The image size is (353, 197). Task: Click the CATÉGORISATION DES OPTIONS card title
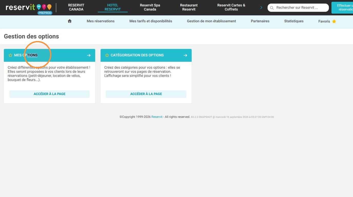coord(137,55)
